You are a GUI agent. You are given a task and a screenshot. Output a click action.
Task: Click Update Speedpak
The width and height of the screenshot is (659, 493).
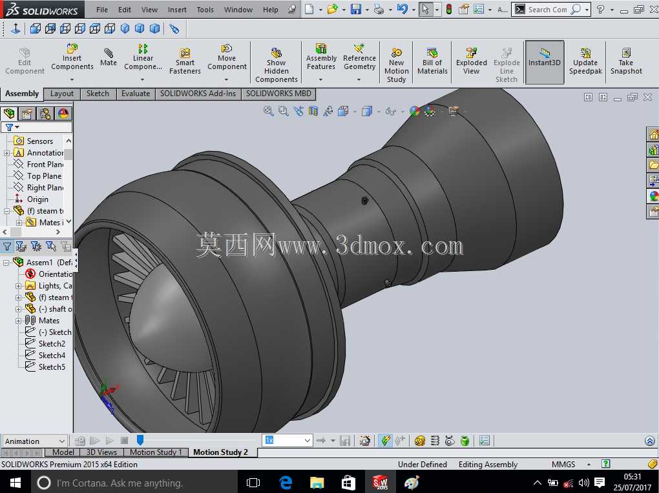[x=585, y=61]
